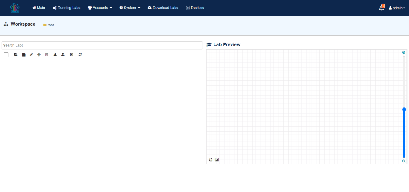The height and width of the screenshot is (192, 409).
Task: Click the picture icon in Lab Preview
Action: 217,160
